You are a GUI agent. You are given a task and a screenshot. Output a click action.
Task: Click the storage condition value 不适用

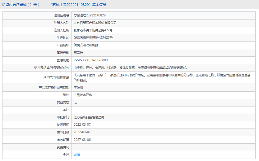pos(78,88)
